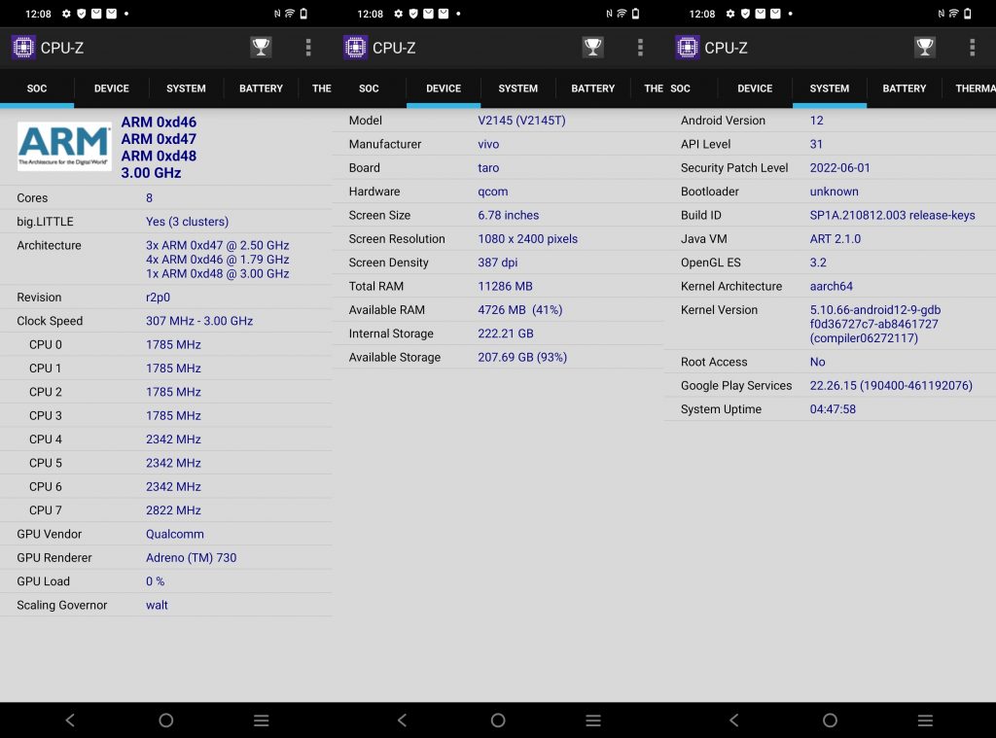This screenshot has width=996, height=738.
Task: Click the CPU 4 row
Action: point(165,439)
